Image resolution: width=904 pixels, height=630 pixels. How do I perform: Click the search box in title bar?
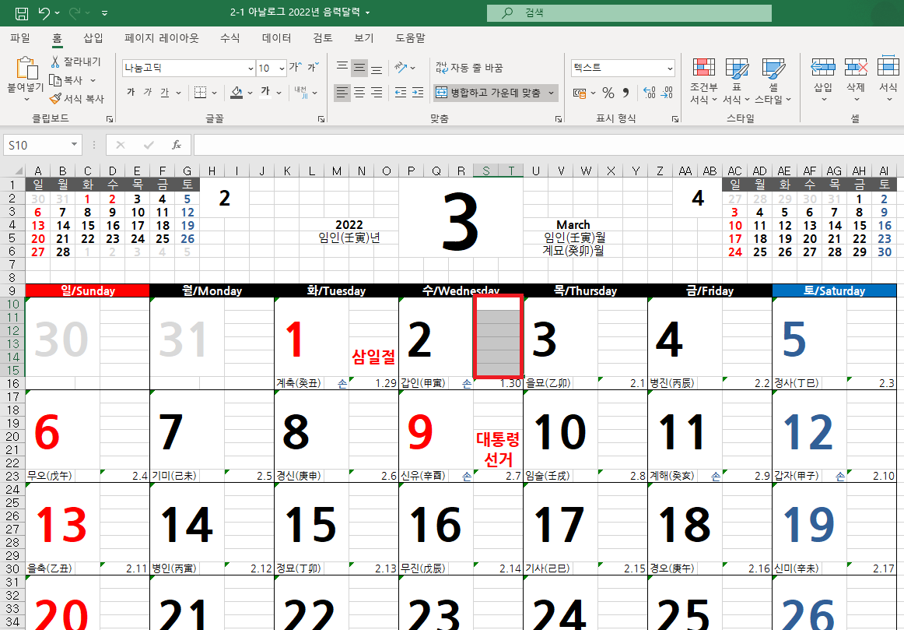629,12
